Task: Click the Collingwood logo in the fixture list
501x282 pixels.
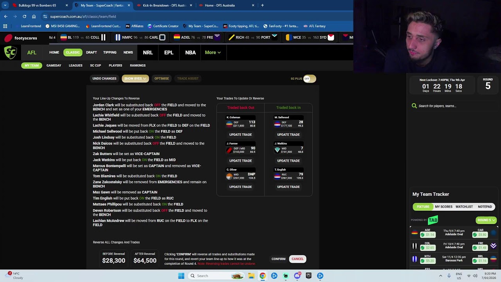Action: click(x=414, y=246)
